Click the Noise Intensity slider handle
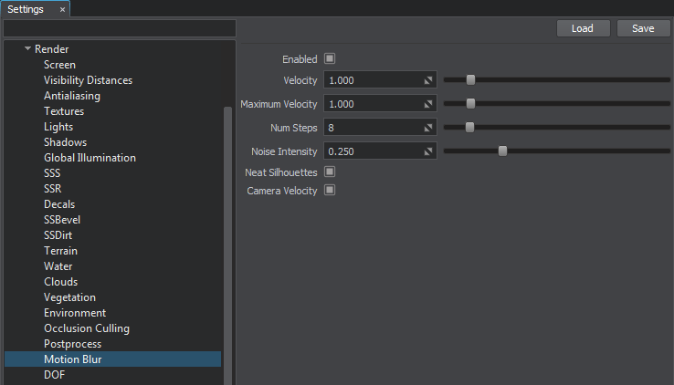 [502, 151]
